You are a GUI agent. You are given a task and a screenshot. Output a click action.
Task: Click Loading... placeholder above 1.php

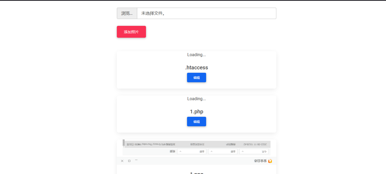[x=196, y=99]
